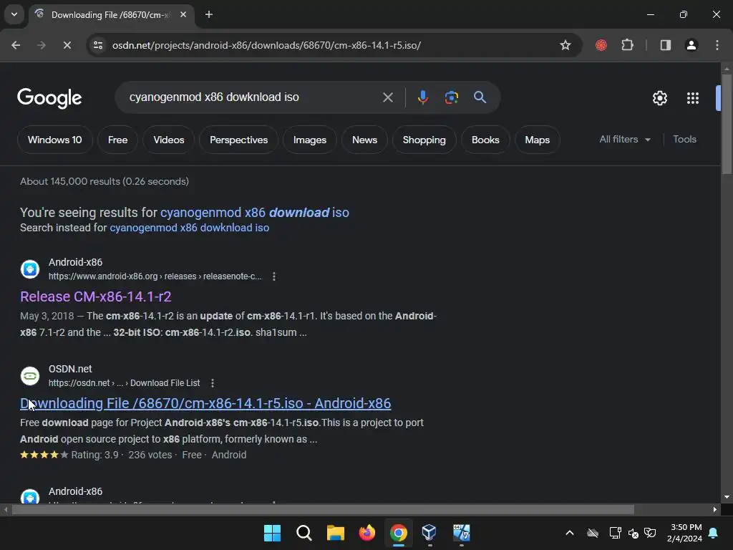Open the clock showing 3:50 PM
Image resolution: width=733 pixels, height=550 pixels.
(x=684, y=533)
